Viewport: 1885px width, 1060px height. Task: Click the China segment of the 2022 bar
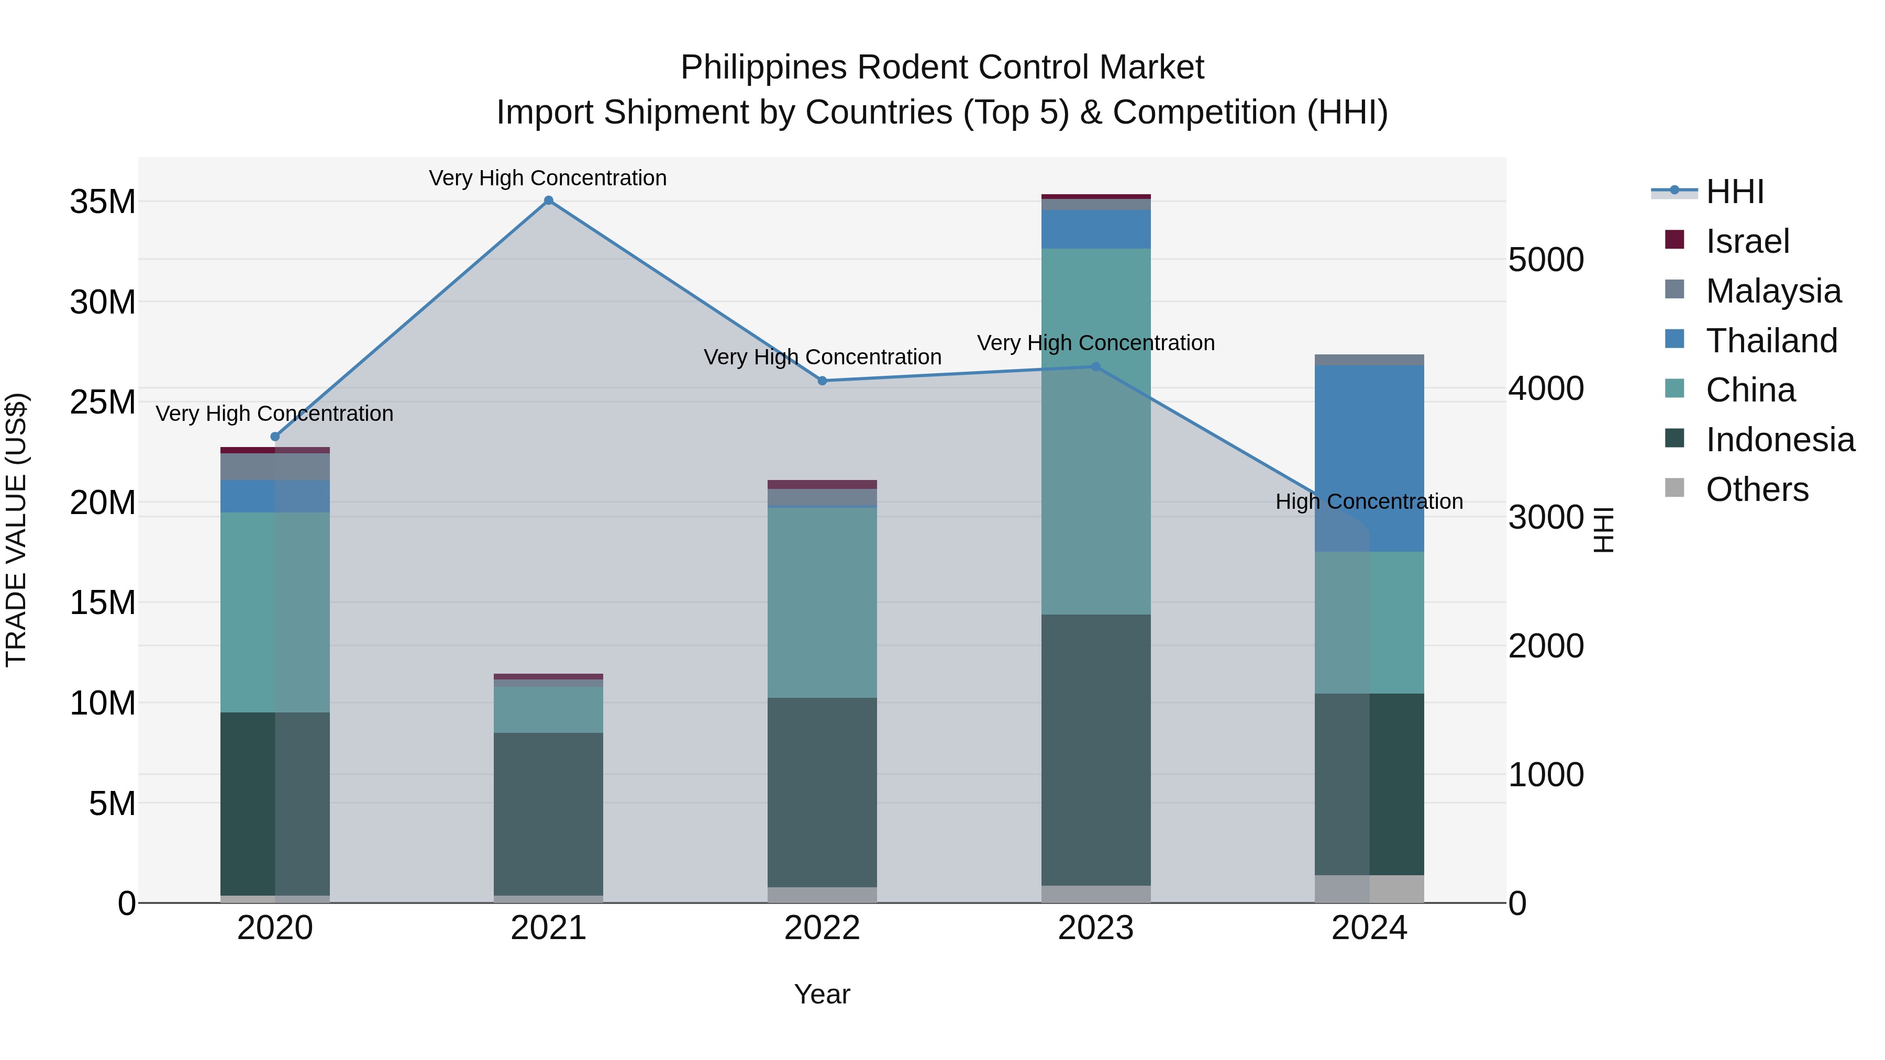click(x=823, y=603)
